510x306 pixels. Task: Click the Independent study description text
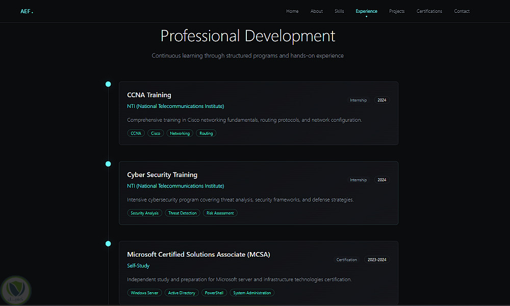239,280
